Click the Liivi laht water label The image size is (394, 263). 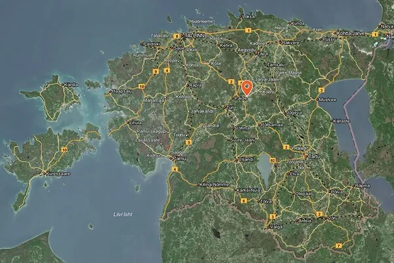(x=123, y=214)
